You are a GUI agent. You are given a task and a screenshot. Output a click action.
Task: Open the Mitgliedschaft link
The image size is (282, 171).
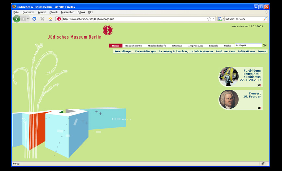click(x=157, y=46)
